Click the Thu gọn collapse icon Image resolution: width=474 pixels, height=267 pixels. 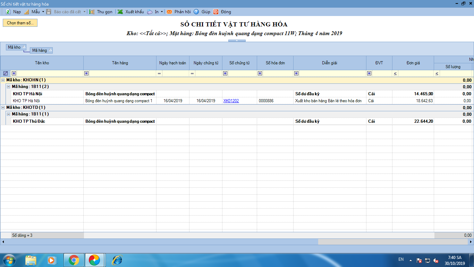92,12
